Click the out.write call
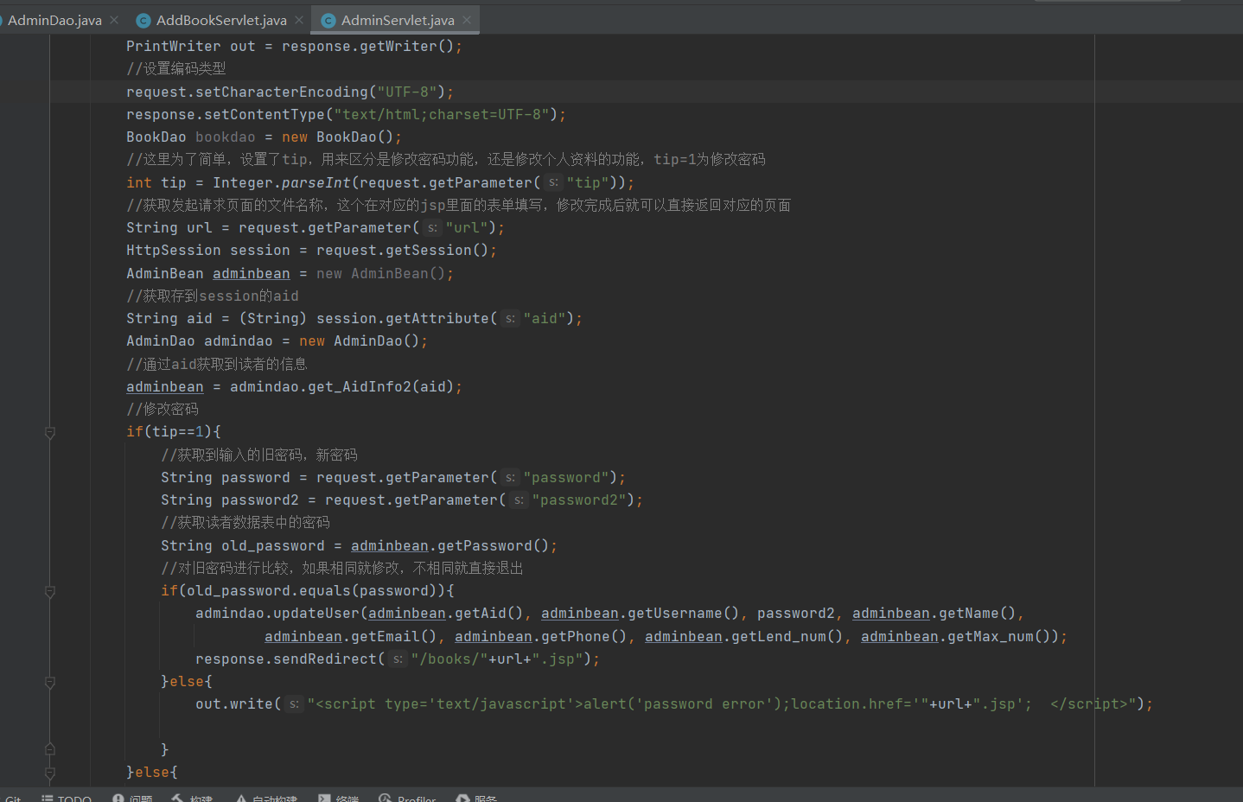 [x=234, y=703]
